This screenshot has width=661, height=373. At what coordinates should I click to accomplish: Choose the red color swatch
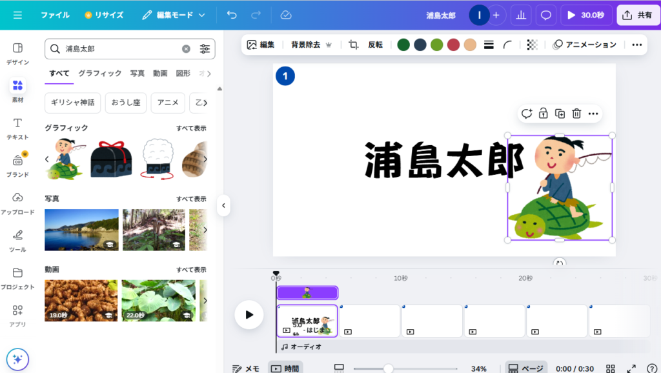point(453,45)
